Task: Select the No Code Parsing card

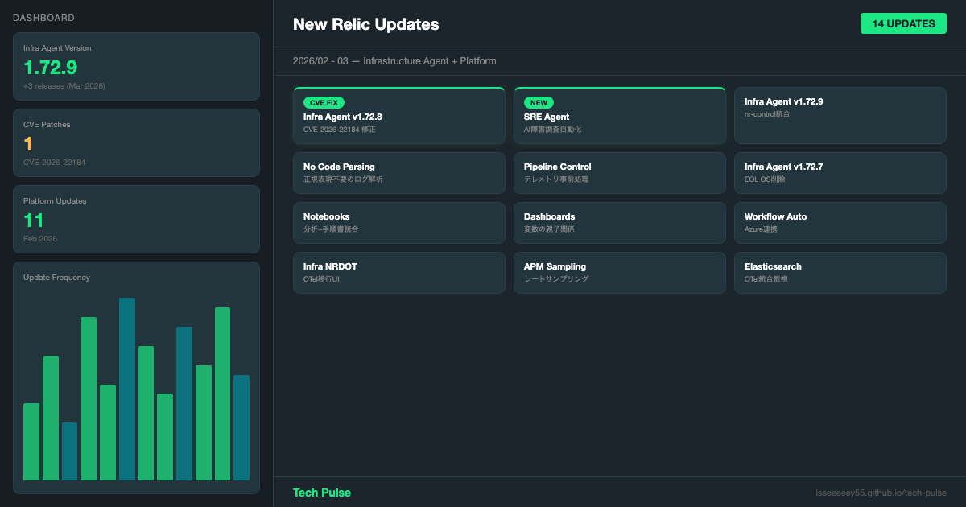Action: [x=398, y=173]
